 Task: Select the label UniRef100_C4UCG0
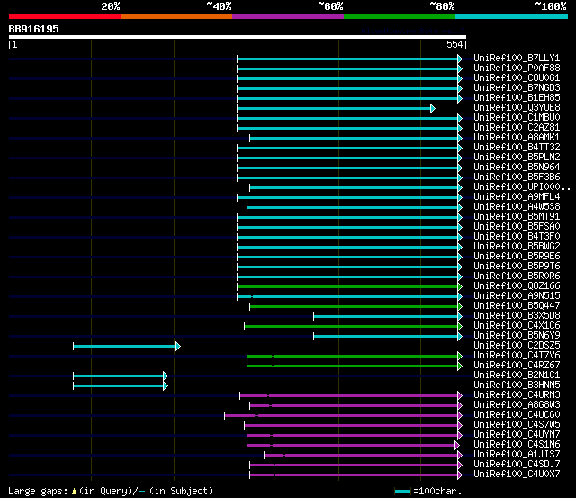pos(517,415)
